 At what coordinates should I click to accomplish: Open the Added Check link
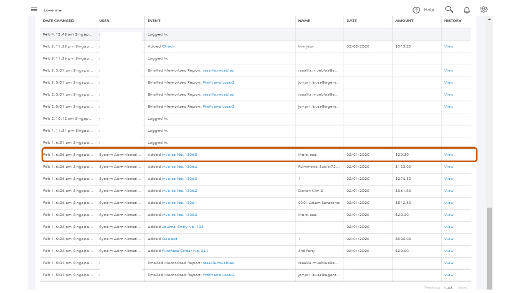point(168,46)
